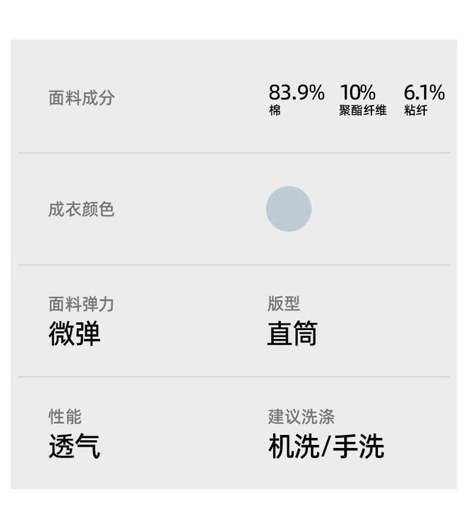Click the divider line above 性能 row
The height and width of the screenshot is (528, 468).
click(233, 377)
